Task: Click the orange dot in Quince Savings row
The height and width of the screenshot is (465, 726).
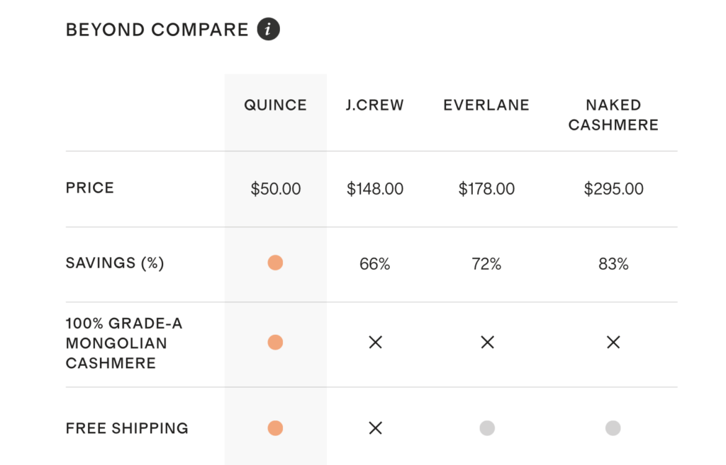Action: 275,263
